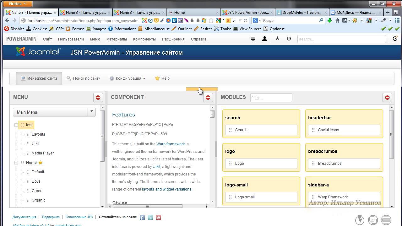Image resolution: width=402 pixels, height=226 pixels.
Task: Click the default star next to Home
Action: [41, 163]
